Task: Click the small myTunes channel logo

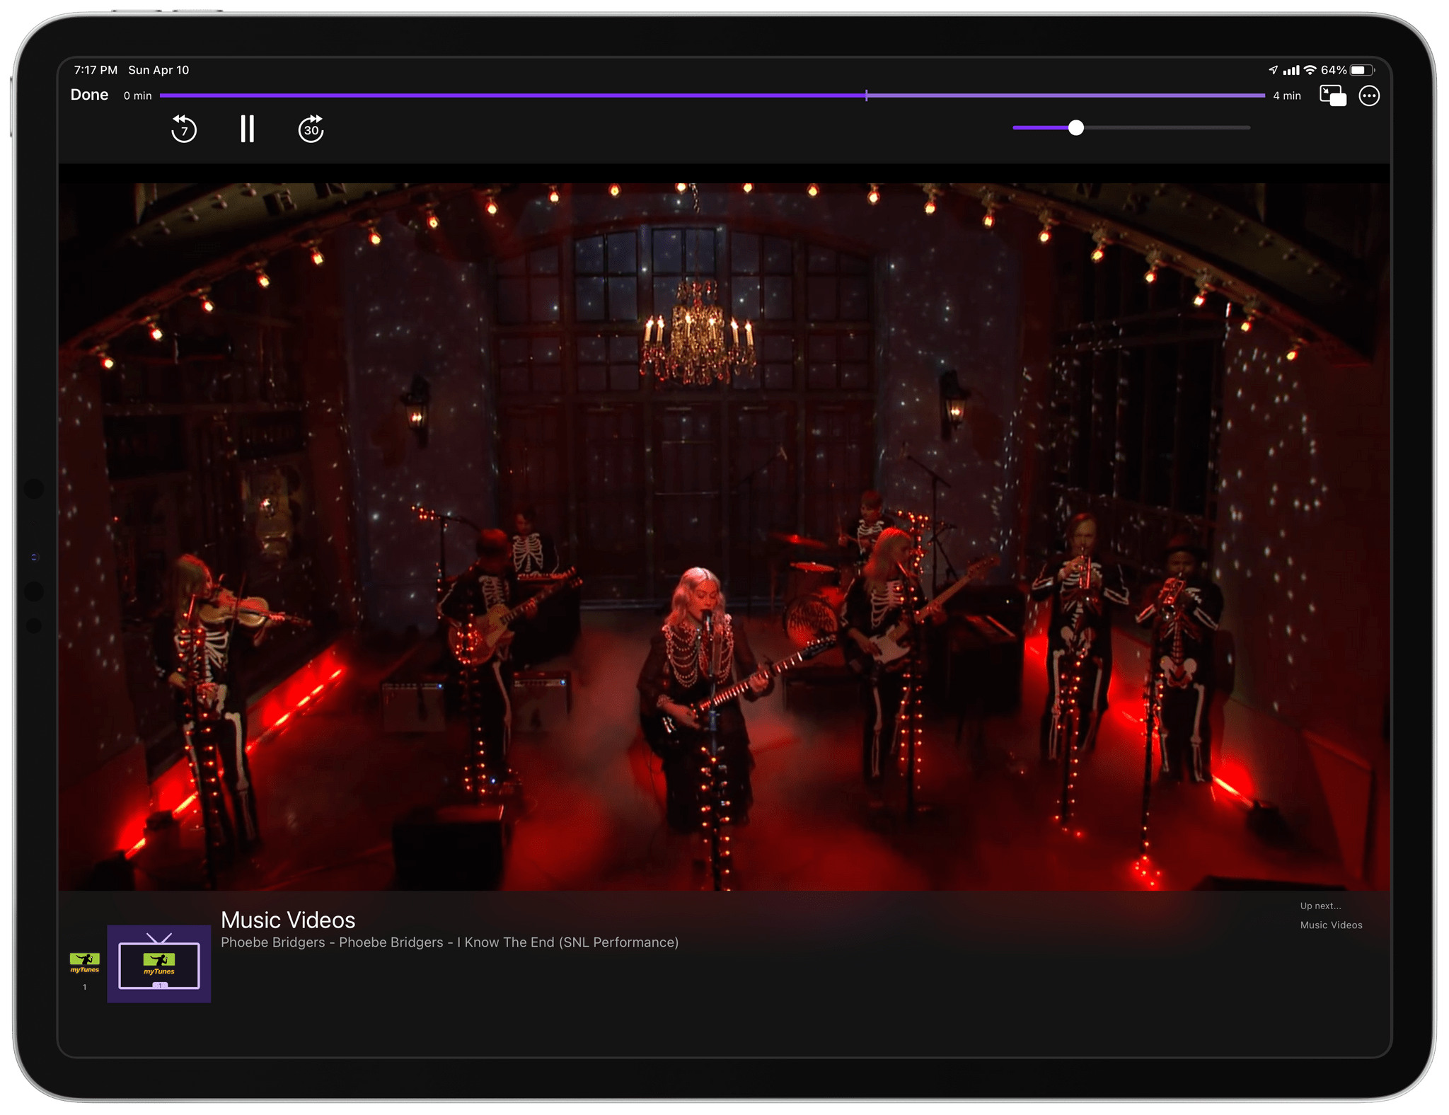Action: [84, 963]
